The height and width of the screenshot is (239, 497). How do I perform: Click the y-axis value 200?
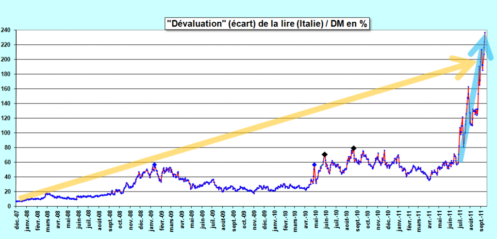(5, 60)
